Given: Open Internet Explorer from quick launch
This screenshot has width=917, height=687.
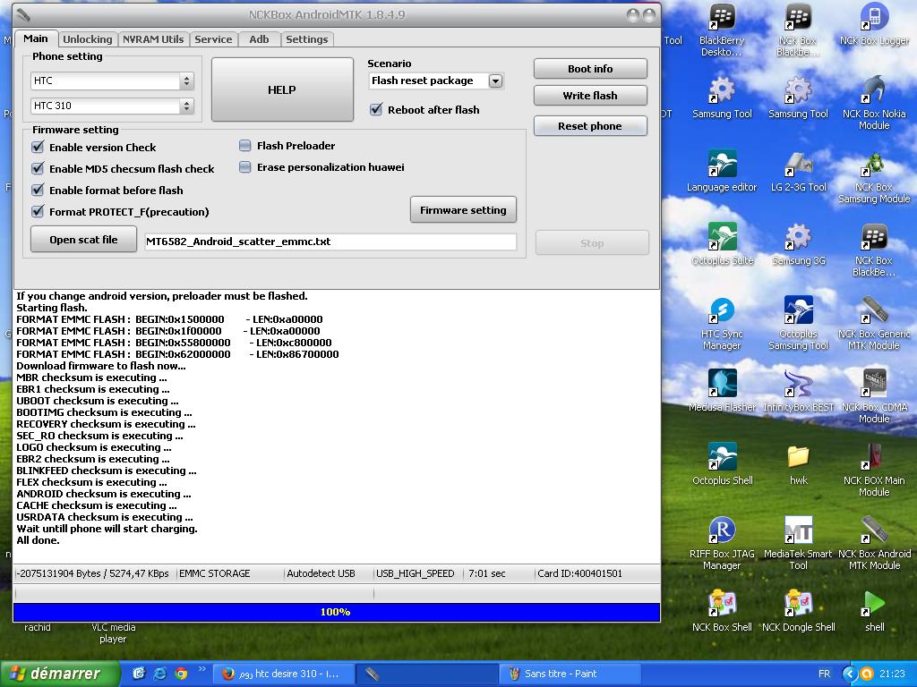Looking at the screenshot, I should coord(159,674).
